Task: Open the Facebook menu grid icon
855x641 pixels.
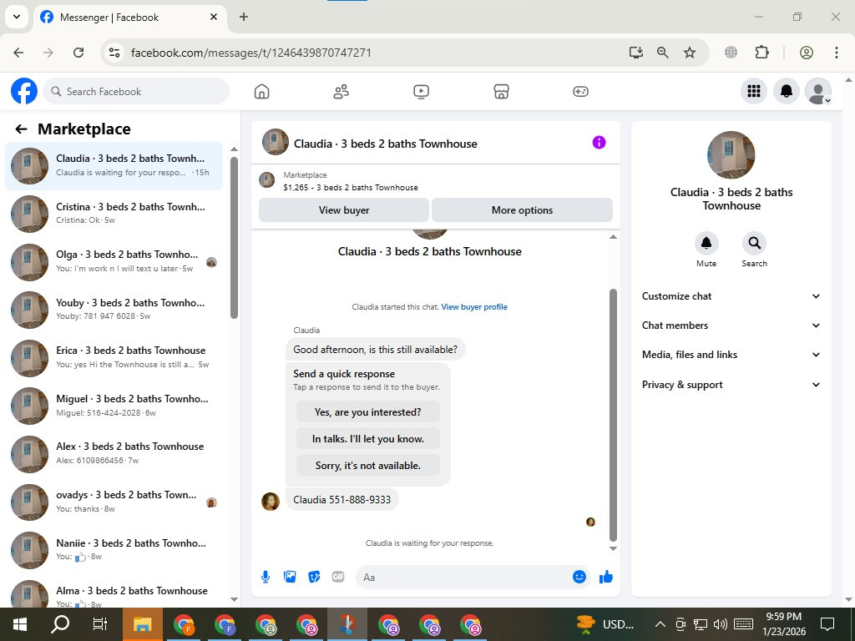Action: point(754,91)
